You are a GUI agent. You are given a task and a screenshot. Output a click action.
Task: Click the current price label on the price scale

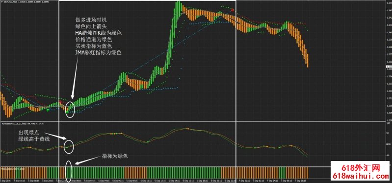point(389,67)
